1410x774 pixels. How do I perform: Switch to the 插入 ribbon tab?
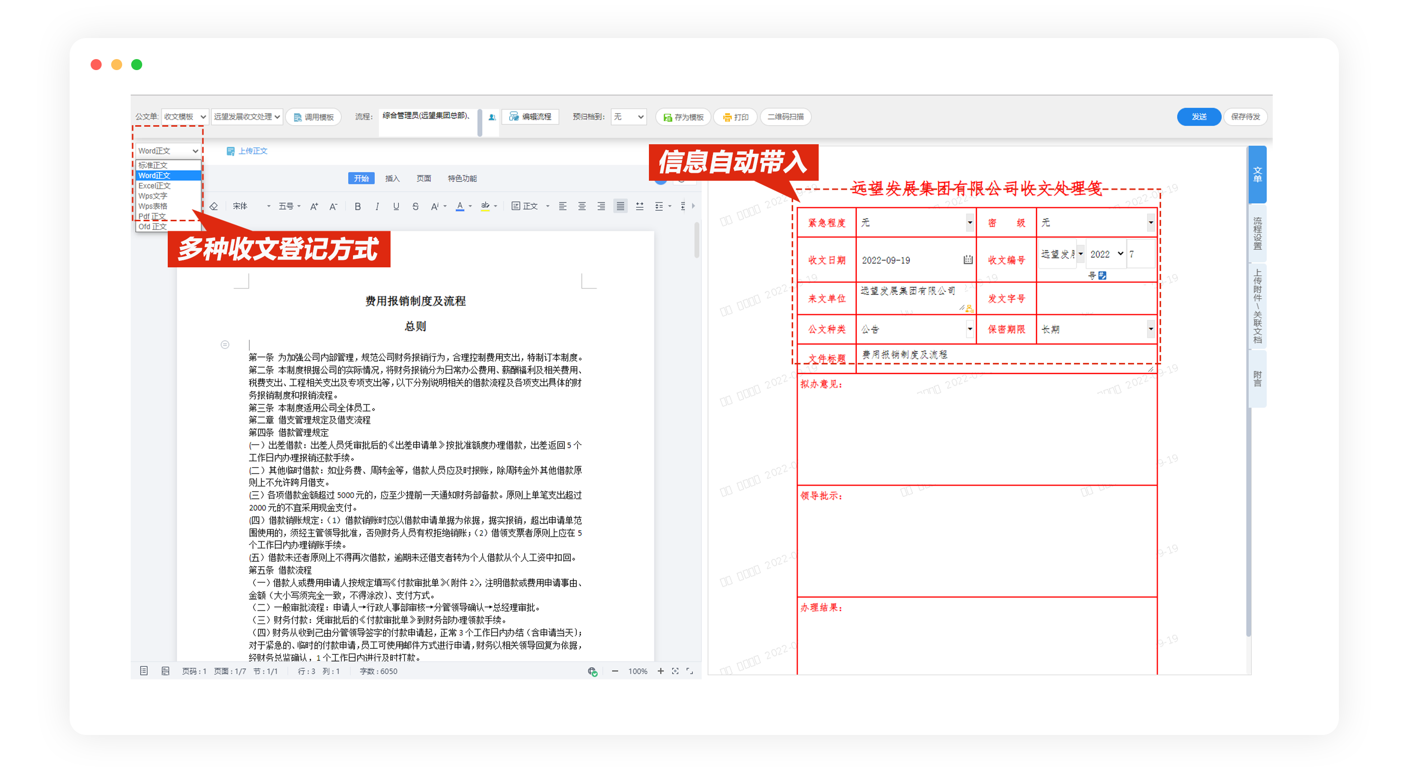(x=392, y=178)
